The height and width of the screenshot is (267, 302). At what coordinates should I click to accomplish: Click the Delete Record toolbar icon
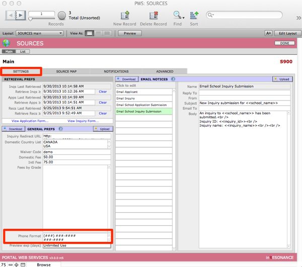153,15
